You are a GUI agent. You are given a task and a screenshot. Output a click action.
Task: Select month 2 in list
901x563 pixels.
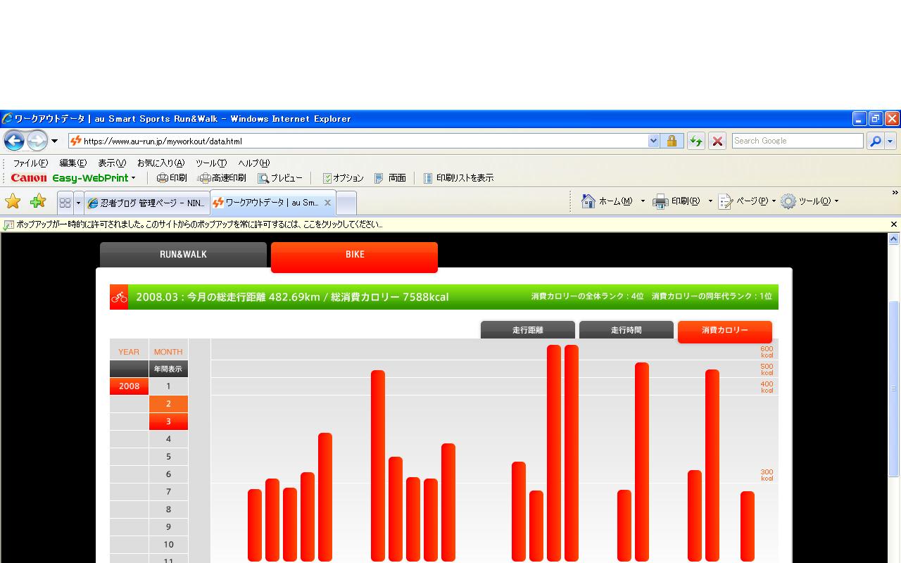pos(168,404)
